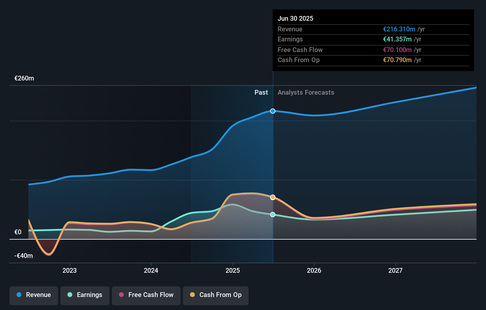Select the Earnings teal data point marker
Image resolution: width=486 pixels, height=310 pixels.
(x=273, y=214)
